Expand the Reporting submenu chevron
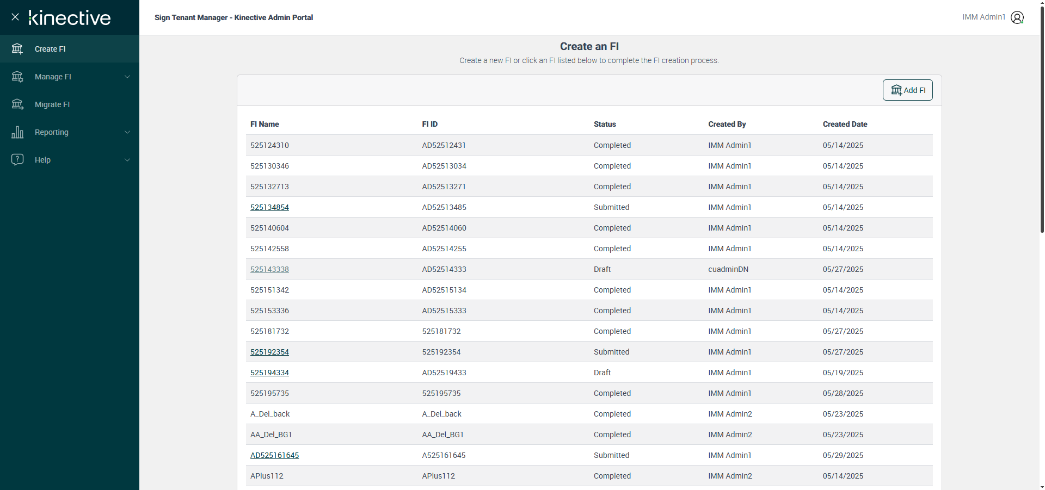The image size is (1045, 490). pyautogui.click(x=127, y=132)
